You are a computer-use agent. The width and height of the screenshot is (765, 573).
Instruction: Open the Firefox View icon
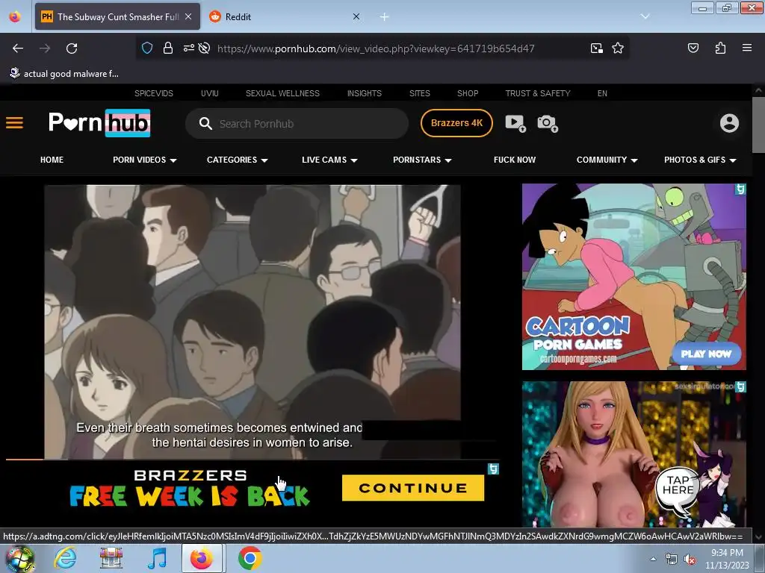[x=15, y=16]
